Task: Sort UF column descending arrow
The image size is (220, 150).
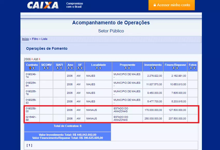Action: click(82, 68)
